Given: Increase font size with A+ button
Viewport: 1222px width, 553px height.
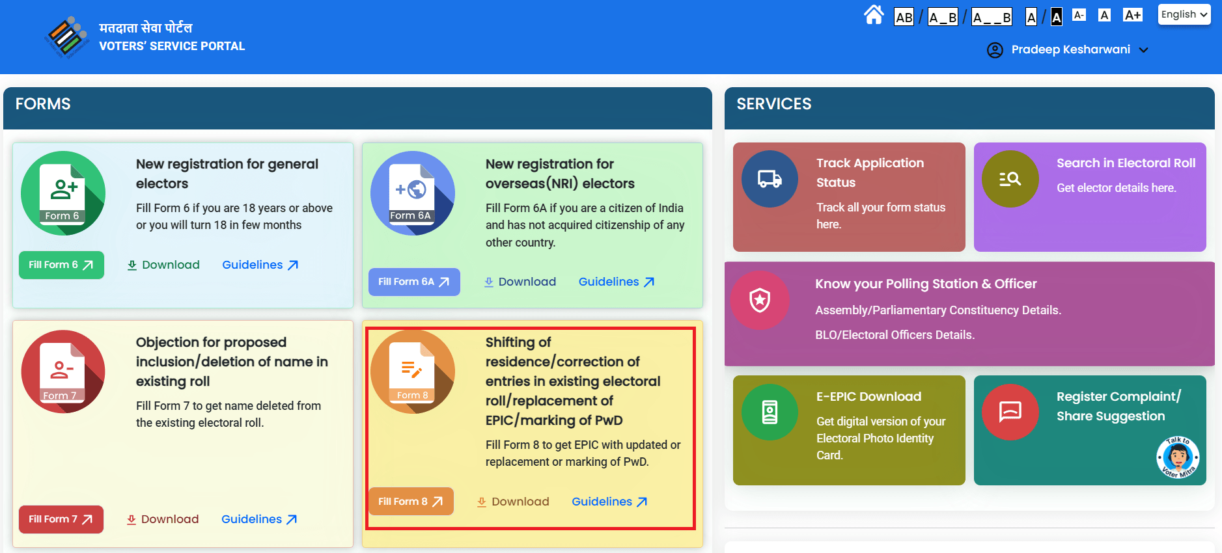Looking at the screenshot, I should click(1132, 15).
